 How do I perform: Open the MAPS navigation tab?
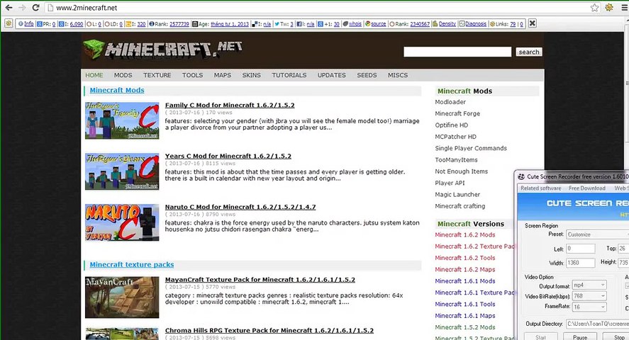pyautogui.click(x=222, y=75)
